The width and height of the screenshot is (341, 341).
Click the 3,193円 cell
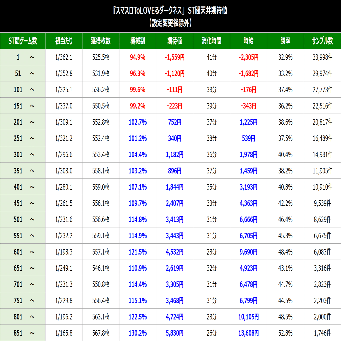248,187
